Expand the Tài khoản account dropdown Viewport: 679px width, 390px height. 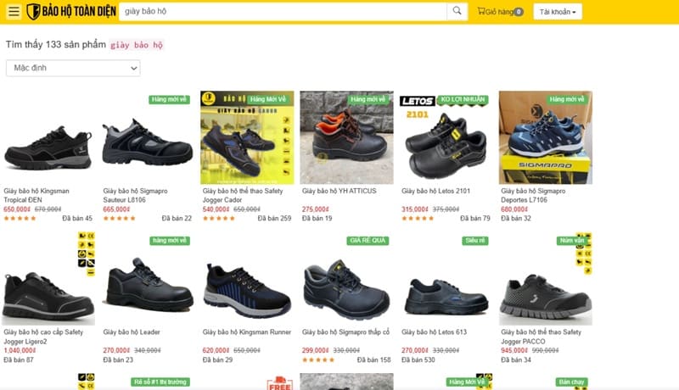pyautogui.click(x=558, y=12)
